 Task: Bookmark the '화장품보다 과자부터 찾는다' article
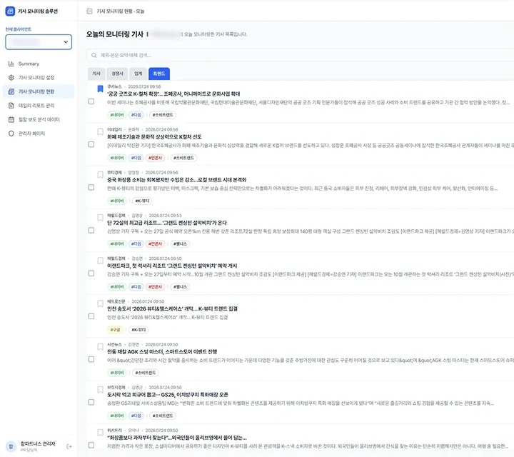coord(101,433)
